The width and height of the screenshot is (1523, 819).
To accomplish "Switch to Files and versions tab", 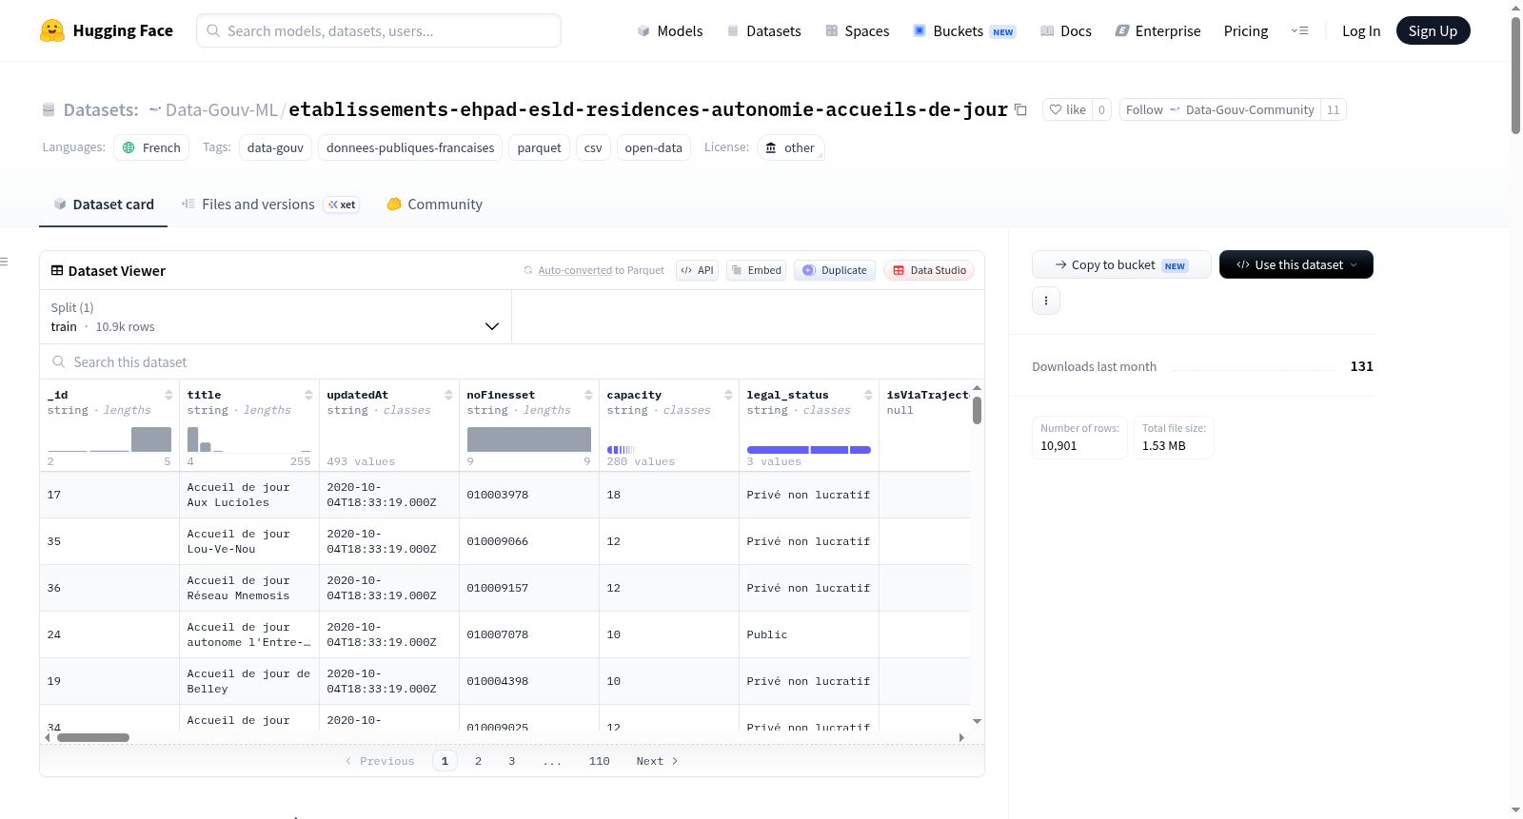I will (x=269, y=205).
